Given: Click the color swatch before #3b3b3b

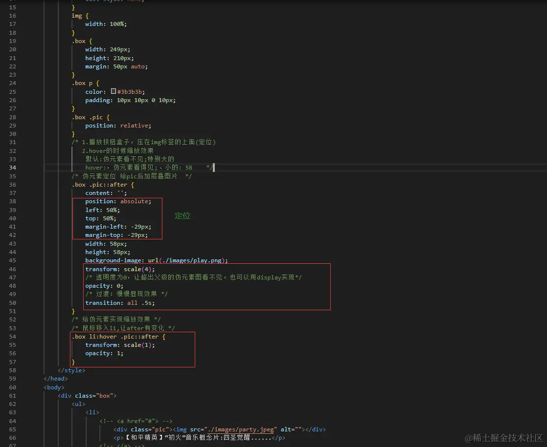Looking at the screenshot, I should [114, 91].
